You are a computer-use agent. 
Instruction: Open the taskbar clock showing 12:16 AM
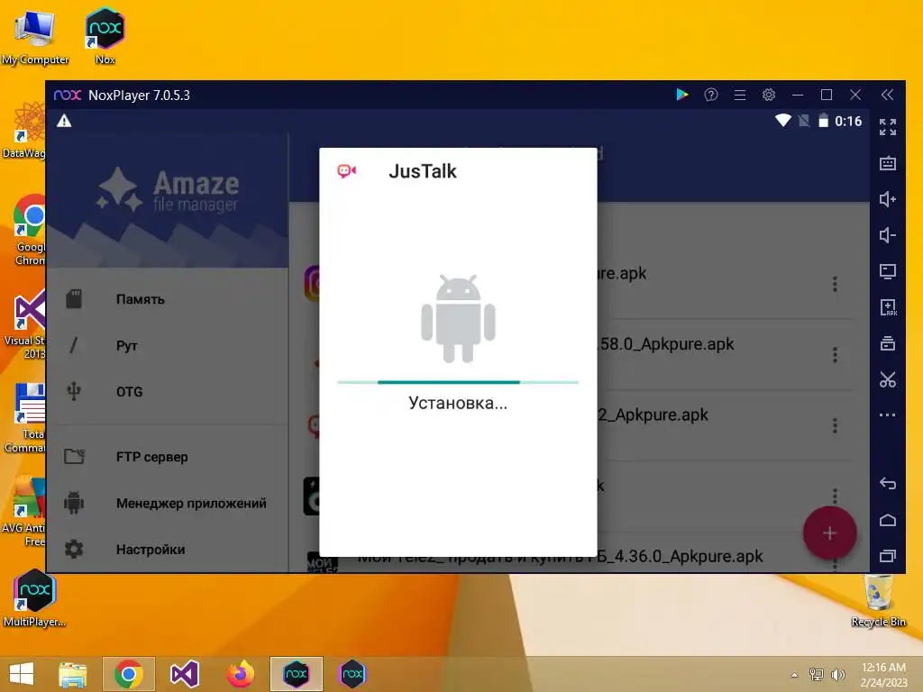883,674
